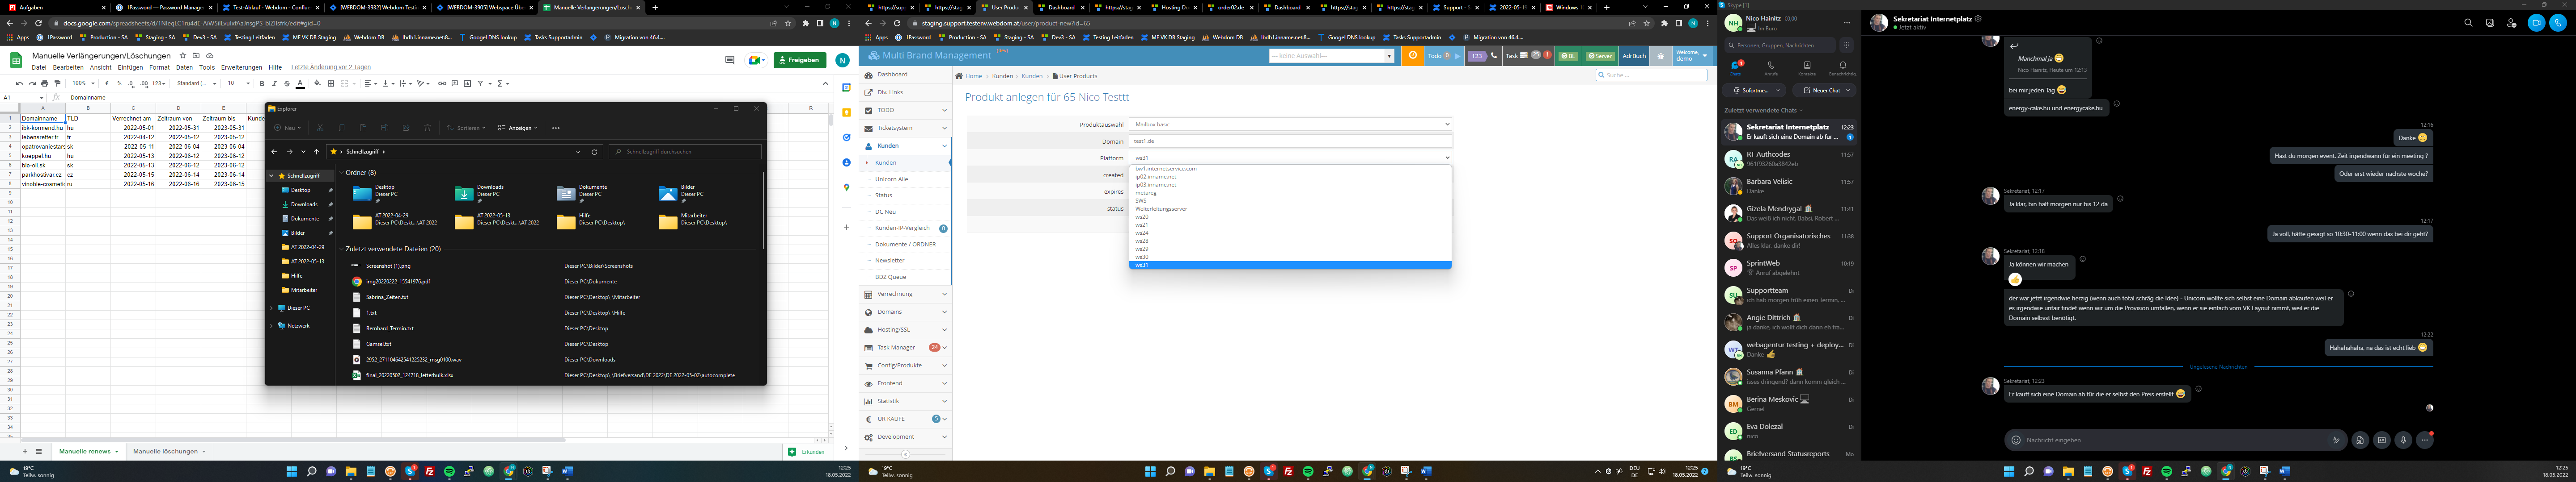Click the borders icon in Sheets toolbar
This screenshot has height=482, width=2576.
tap(331, 84)
